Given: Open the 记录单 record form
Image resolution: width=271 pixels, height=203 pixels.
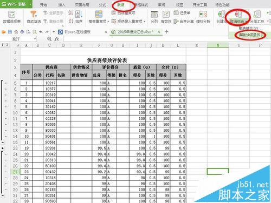Looking at the screenshot, I should pos(182,13).
